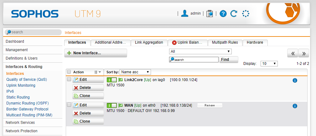Click Clone for WAN interface

pos(88,121)
